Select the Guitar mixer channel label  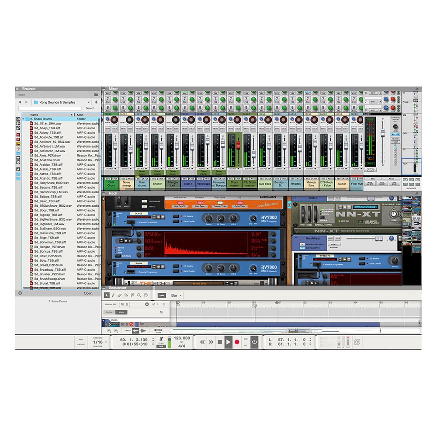click(342, 184)
